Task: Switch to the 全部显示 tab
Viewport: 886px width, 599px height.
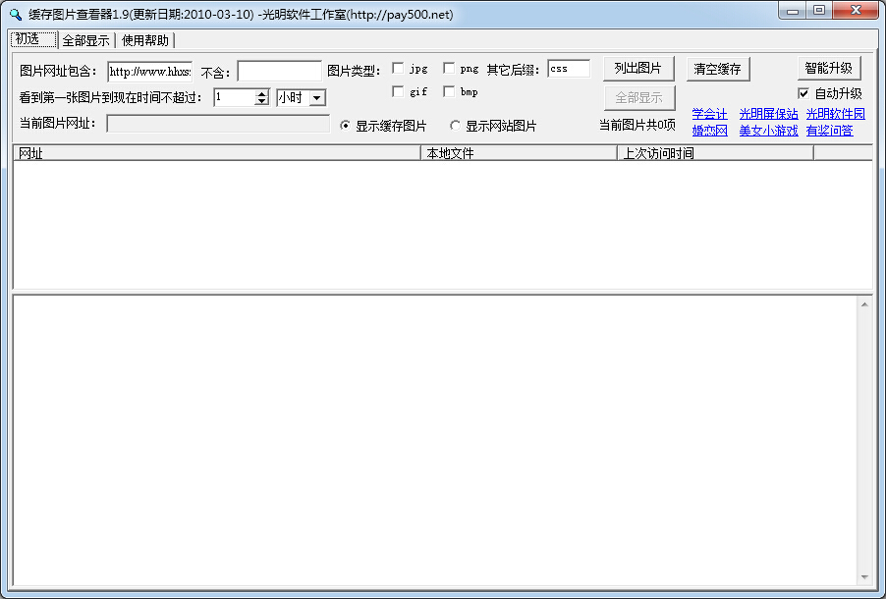Action: (85, 40)
